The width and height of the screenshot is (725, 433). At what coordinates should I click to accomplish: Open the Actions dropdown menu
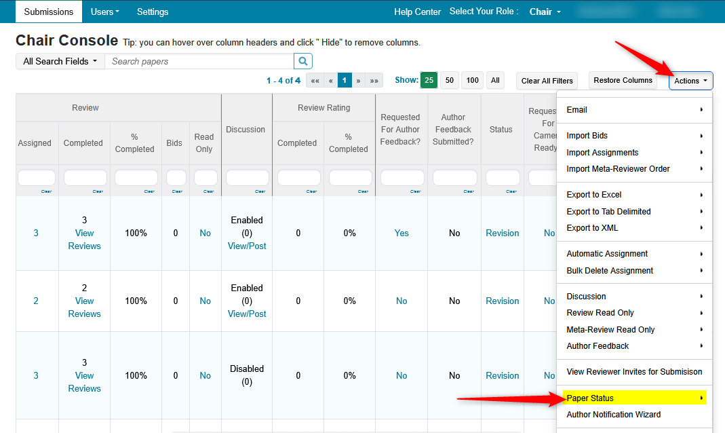[x=690, y=81]
